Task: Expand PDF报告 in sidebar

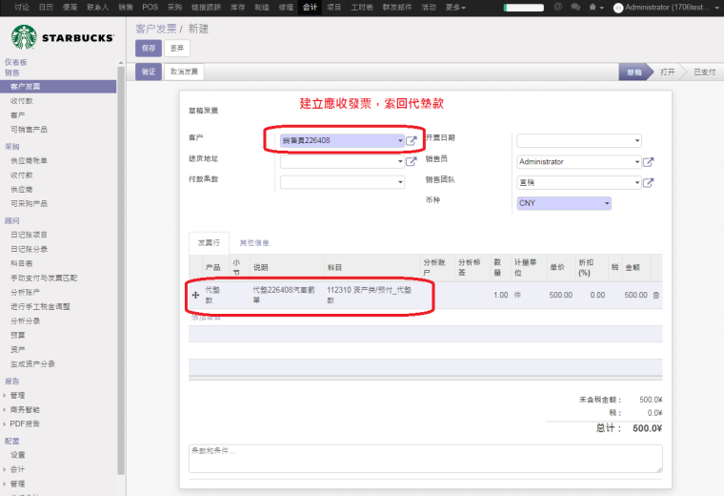Action: (25, 424)
